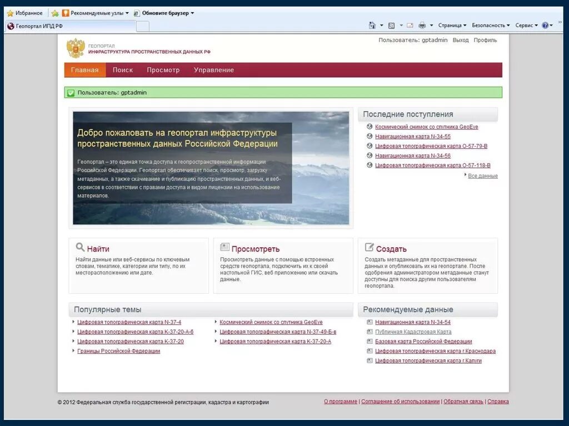The width and height of the screenshot is (569, 426).
Task: Open the Найти heading link
Action: [98, 249]
